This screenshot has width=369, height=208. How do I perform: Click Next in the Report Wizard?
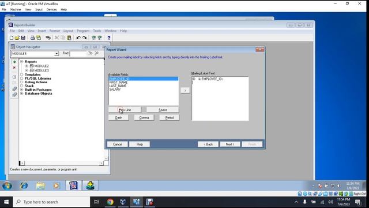click(230, 144)
